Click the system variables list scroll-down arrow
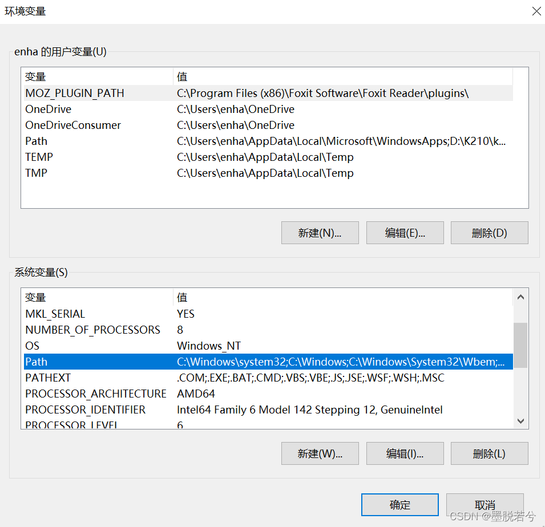 point(520,421)
